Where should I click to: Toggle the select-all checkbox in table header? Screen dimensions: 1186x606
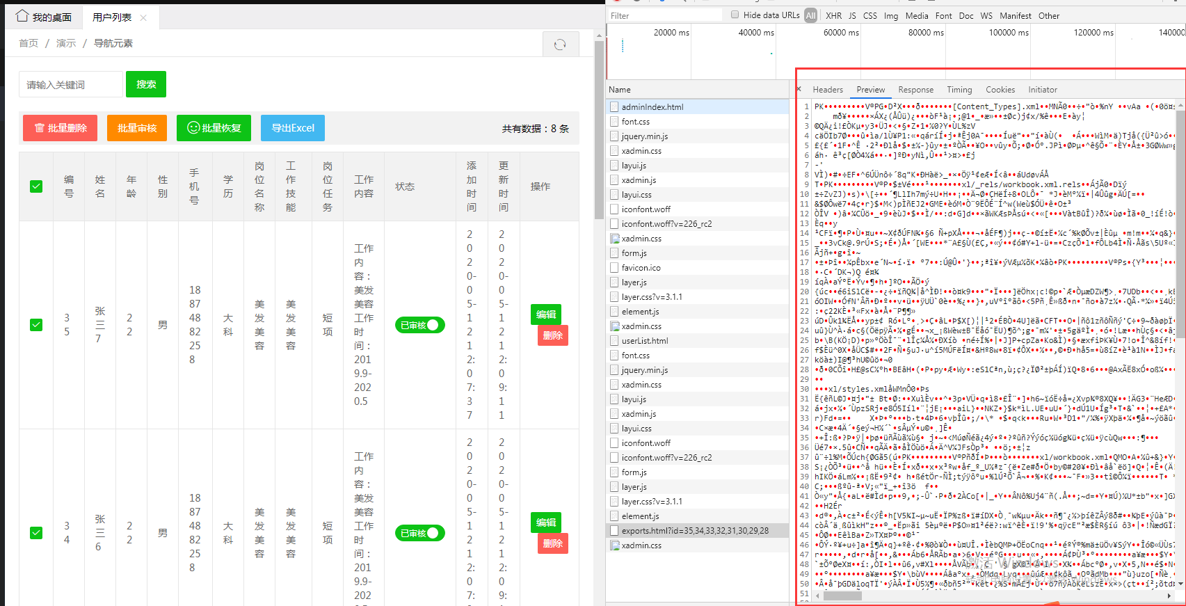[36, 186]
